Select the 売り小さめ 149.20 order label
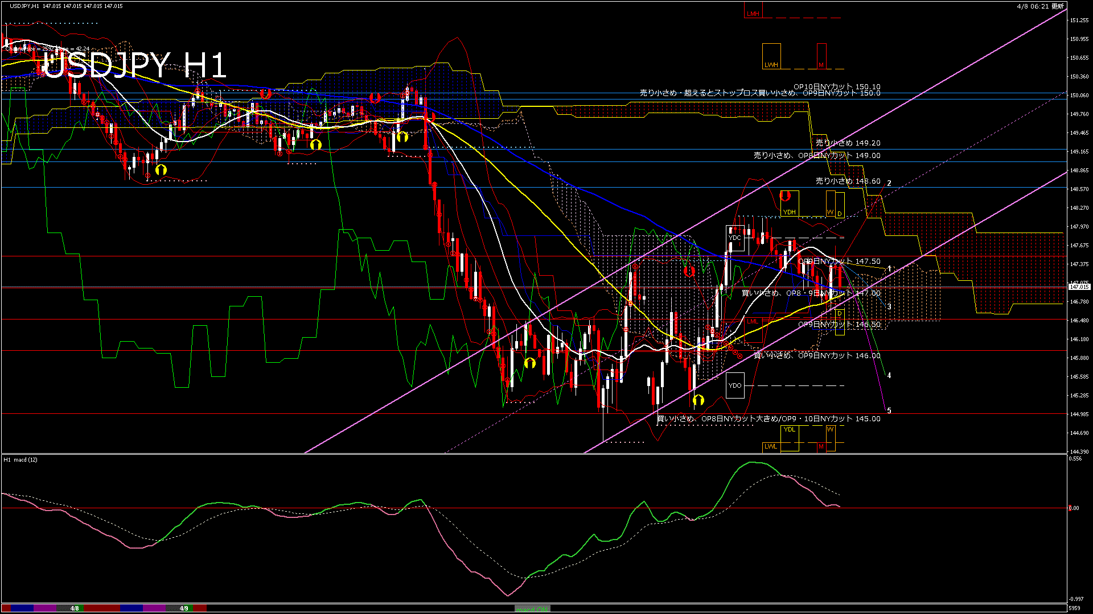 pos(848,143)
